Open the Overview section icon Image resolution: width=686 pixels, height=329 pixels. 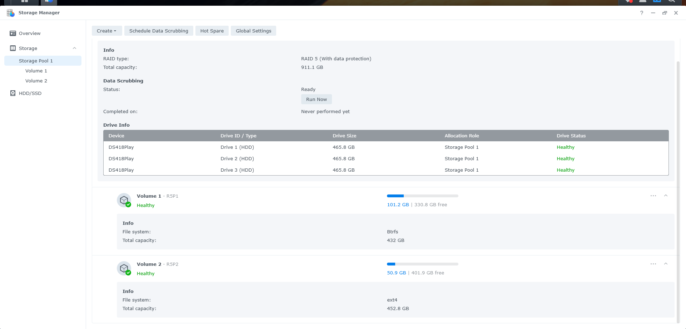13,33
